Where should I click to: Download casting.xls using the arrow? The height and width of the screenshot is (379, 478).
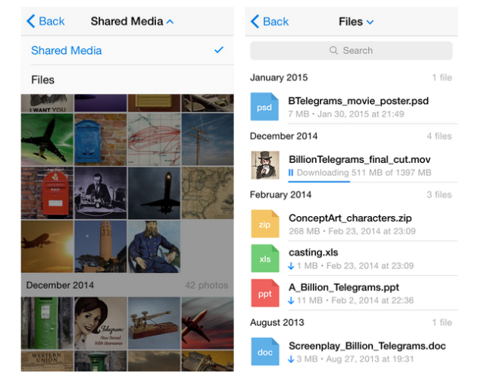click(x=291, y=266)
